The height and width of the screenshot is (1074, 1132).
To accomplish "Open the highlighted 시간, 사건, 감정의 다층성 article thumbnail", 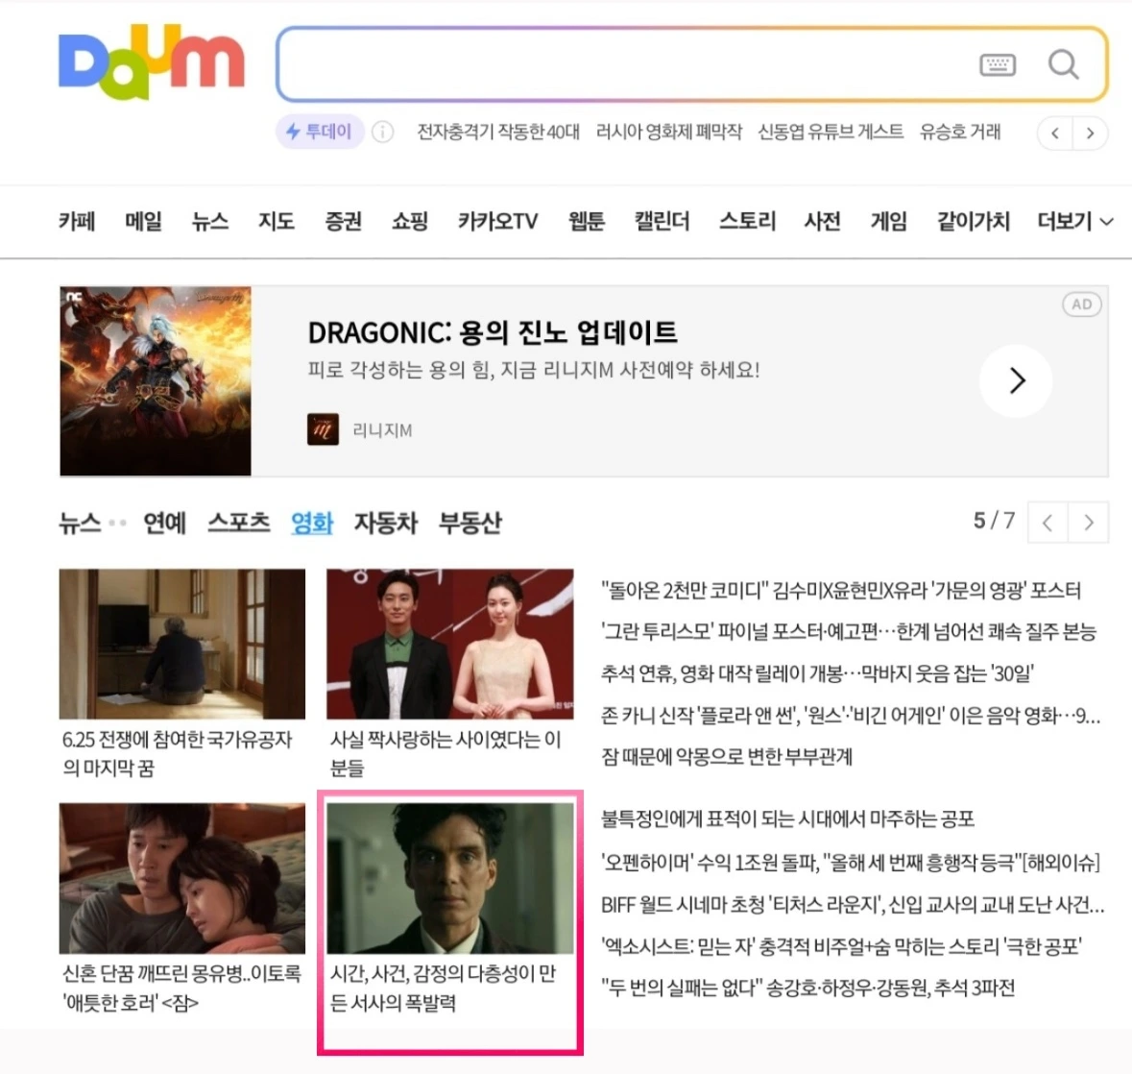I will coord(450,878).
